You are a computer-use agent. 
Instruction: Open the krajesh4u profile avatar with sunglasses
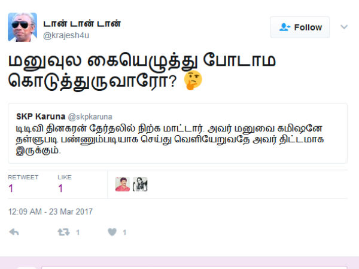(23, 27)
